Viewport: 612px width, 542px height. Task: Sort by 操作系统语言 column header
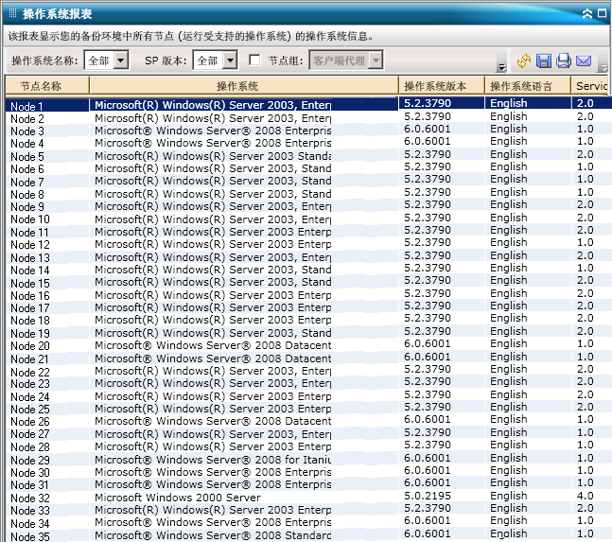[x=527, y=86]
